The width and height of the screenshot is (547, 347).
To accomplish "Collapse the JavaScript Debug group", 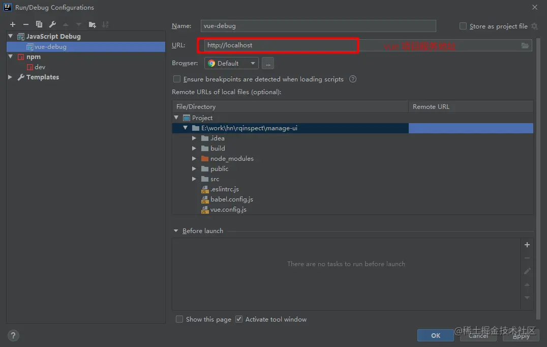I will (11, 36).
